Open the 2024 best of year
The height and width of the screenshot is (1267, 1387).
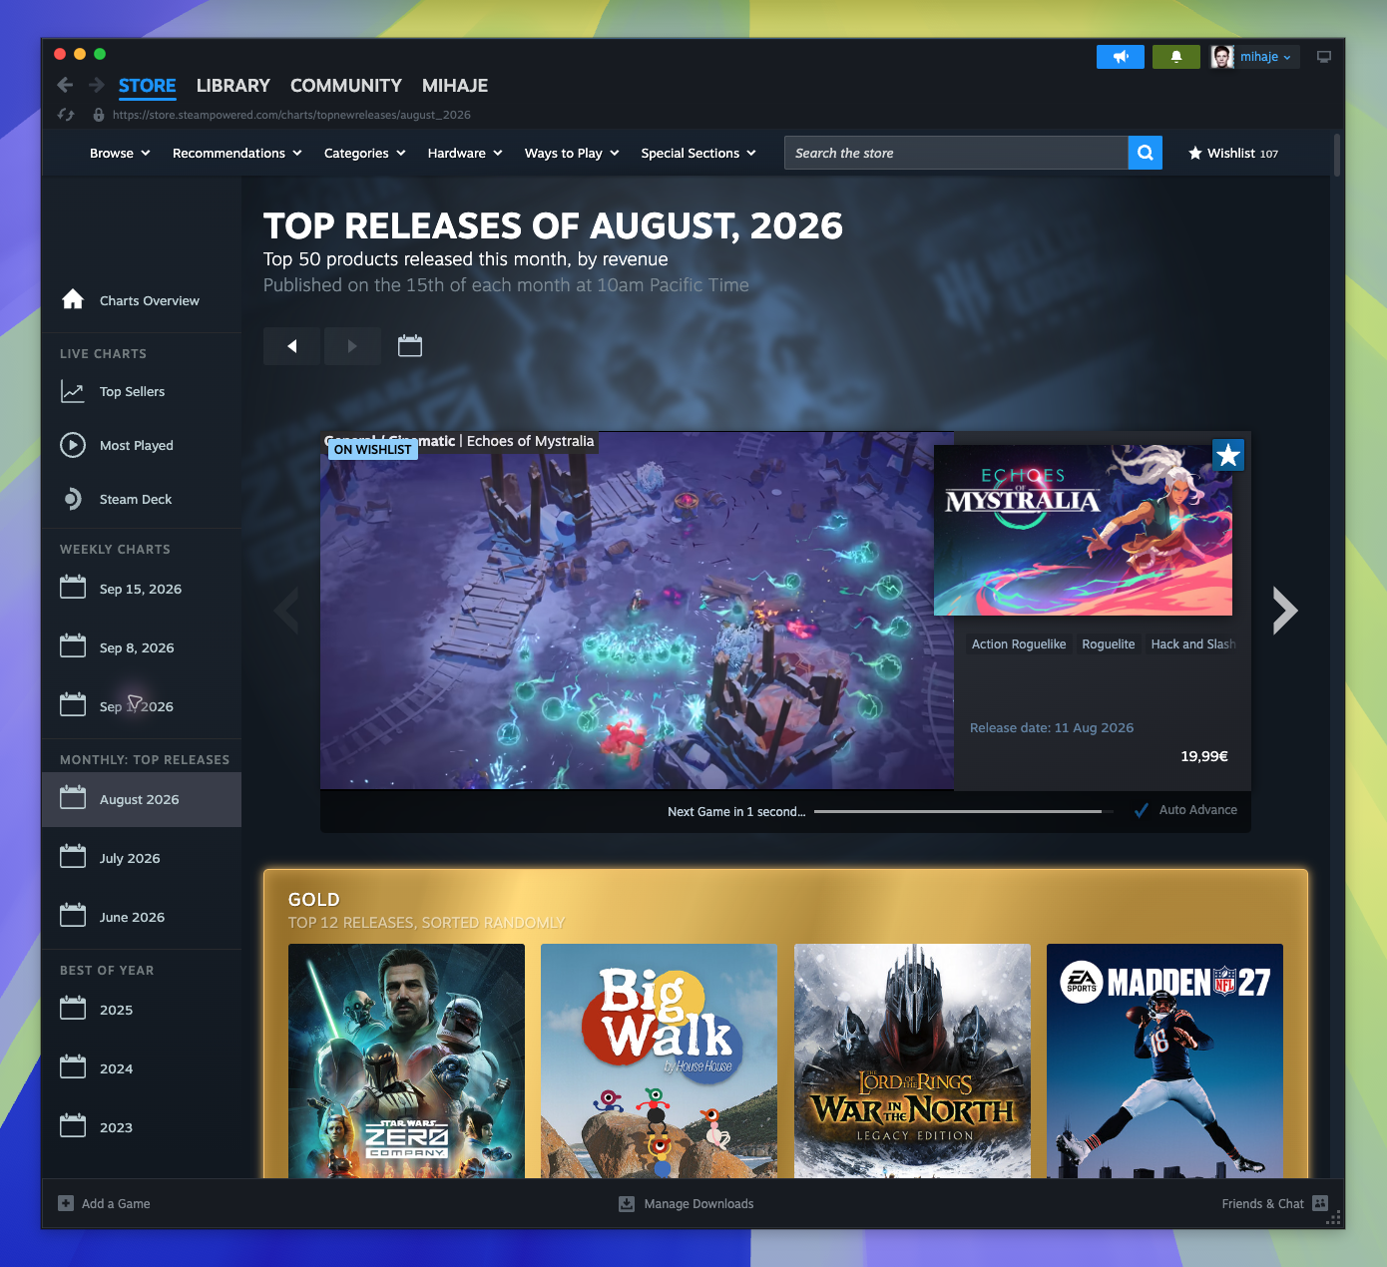point(142,1068)
